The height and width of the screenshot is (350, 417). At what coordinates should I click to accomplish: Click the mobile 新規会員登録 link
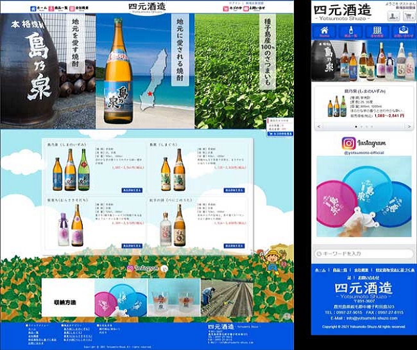(405, 8)
